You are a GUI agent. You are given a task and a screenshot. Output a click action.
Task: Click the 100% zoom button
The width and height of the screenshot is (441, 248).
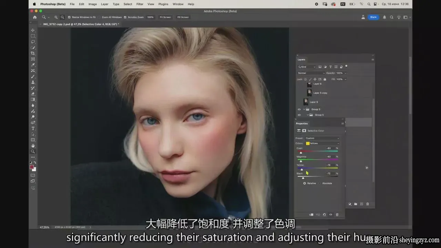pyautogui.click(x=151, y=17)
